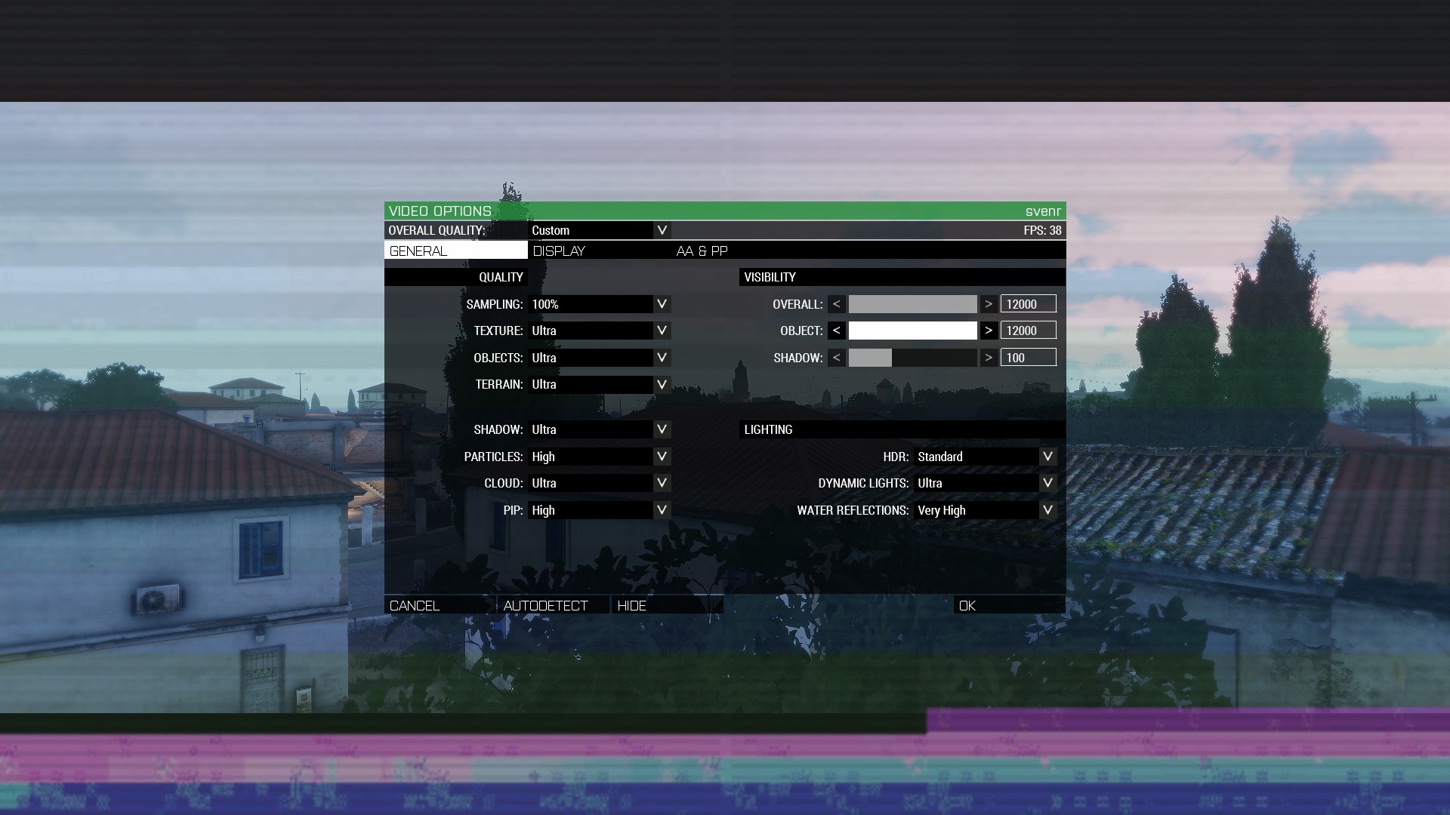Decrease Overall visibility with left arrow
1450x815 pixels.
[x=836, y=304]
